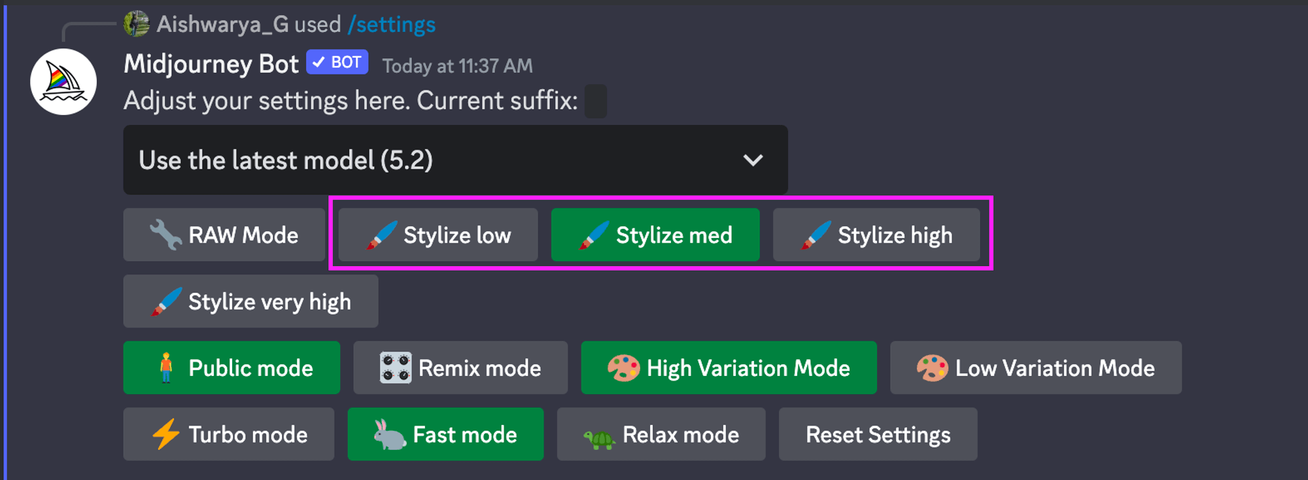Click the wrench icon on RAW Mode

(165, 235)
